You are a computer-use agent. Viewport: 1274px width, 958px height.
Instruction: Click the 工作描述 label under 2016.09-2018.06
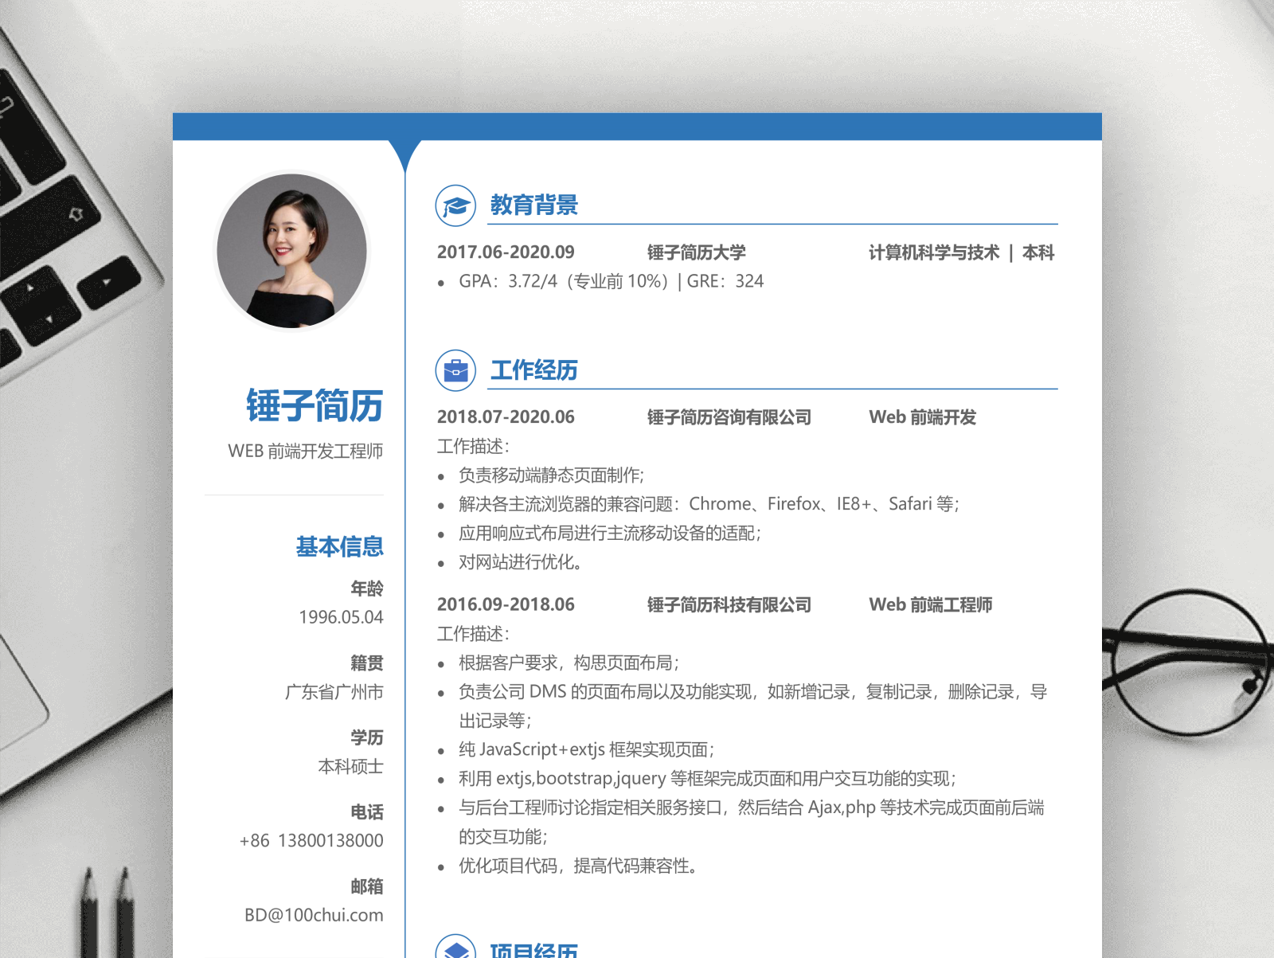pyautogui.click(x=473, y=634)
